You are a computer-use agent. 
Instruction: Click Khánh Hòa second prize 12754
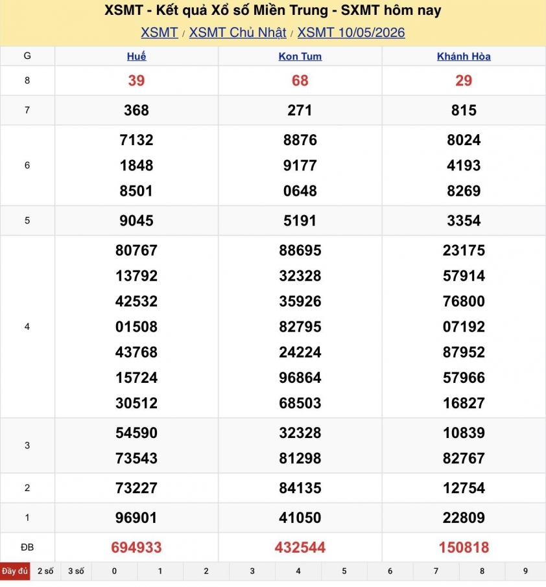point(464,488)
